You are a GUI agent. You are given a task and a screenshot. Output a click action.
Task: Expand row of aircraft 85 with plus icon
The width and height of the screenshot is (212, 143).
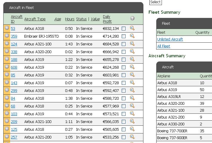(x=7, y=74)
